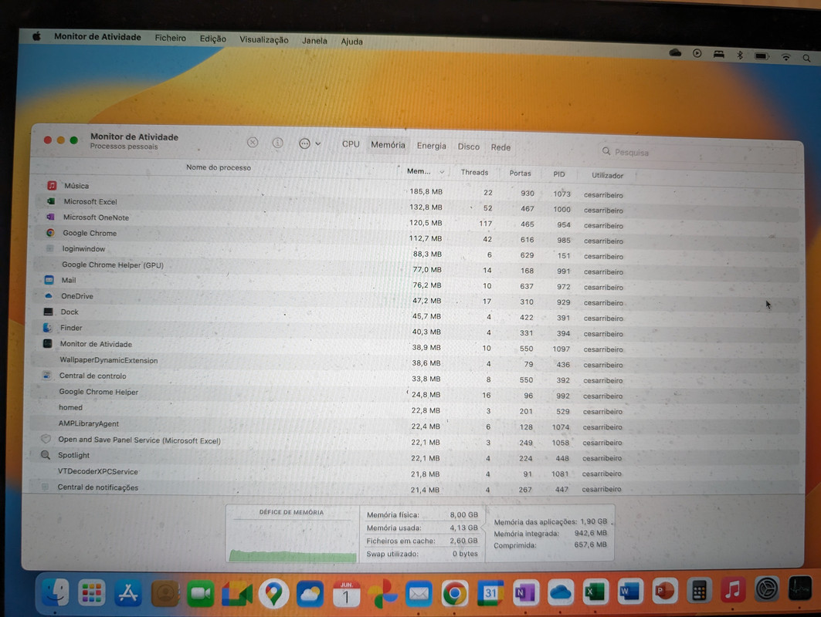The image size is (821, 617).
Task: Open App Store from the Dock
Action: point(127,593)
